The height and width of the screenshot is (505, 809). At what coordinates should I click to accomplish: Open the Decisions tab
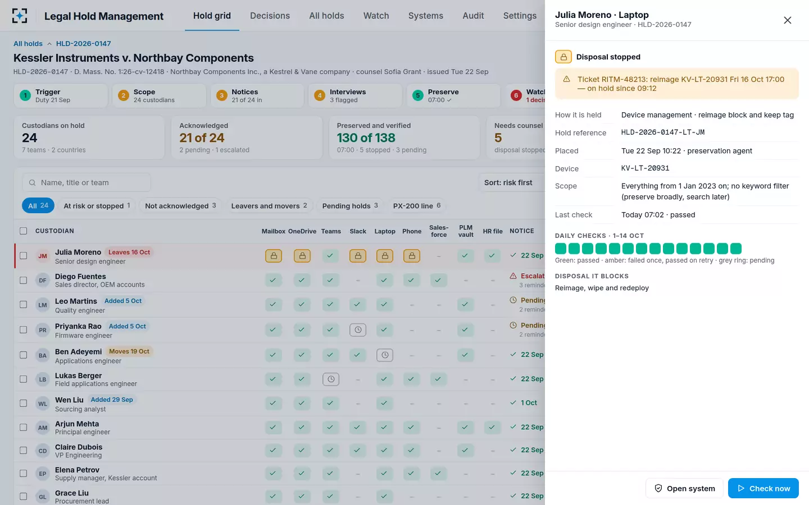pyautogui.click(x=270, y=16)
